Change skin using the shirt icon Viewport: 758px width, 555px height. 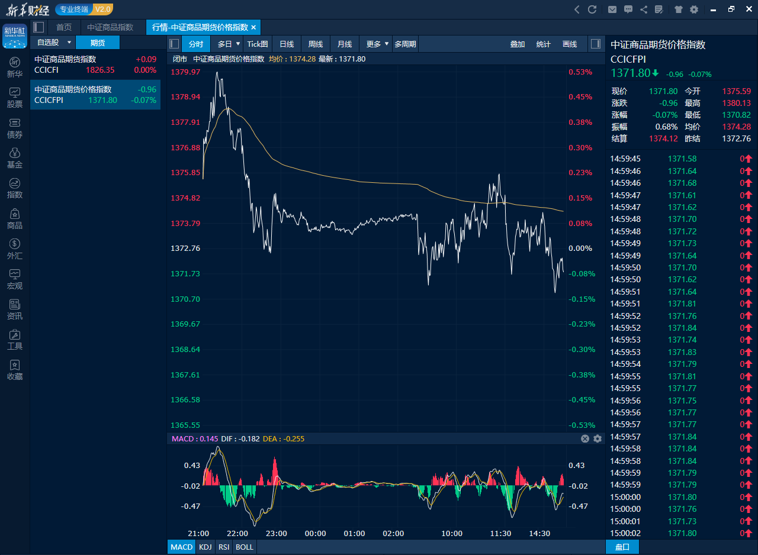(679, 9)
